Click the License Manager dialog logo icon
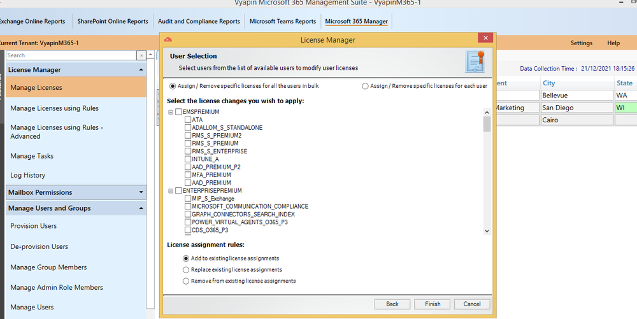The height and width of the screenshot is (319, 637). tap(168, 39)
